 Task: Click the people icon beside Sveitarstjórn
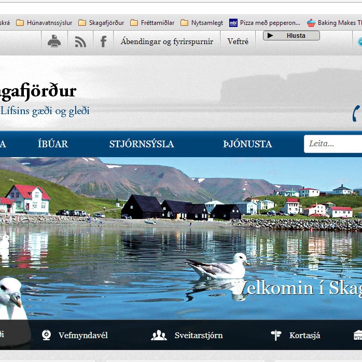(x=159, y=335)
